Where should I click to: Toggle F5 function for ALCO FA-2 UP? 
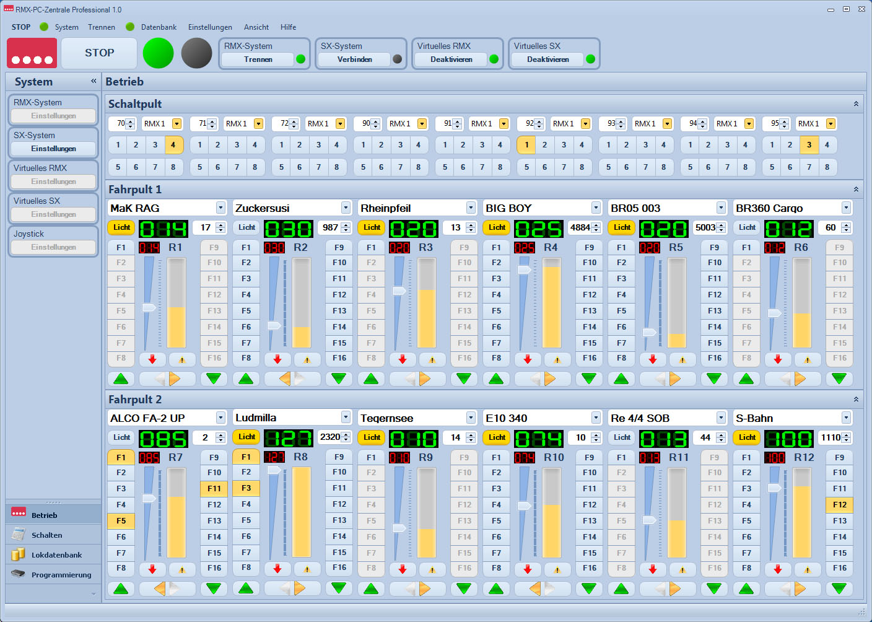point(121,521)
